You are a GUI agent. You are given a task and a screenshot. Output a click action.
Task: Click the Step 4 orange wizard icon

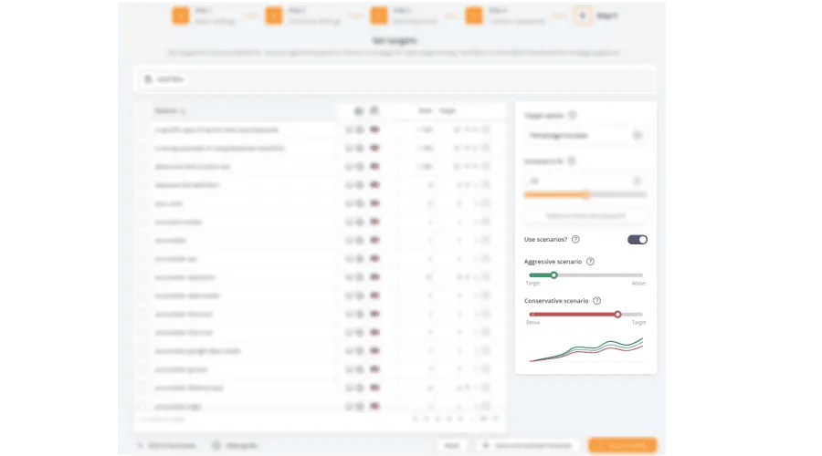coord(474,16)
